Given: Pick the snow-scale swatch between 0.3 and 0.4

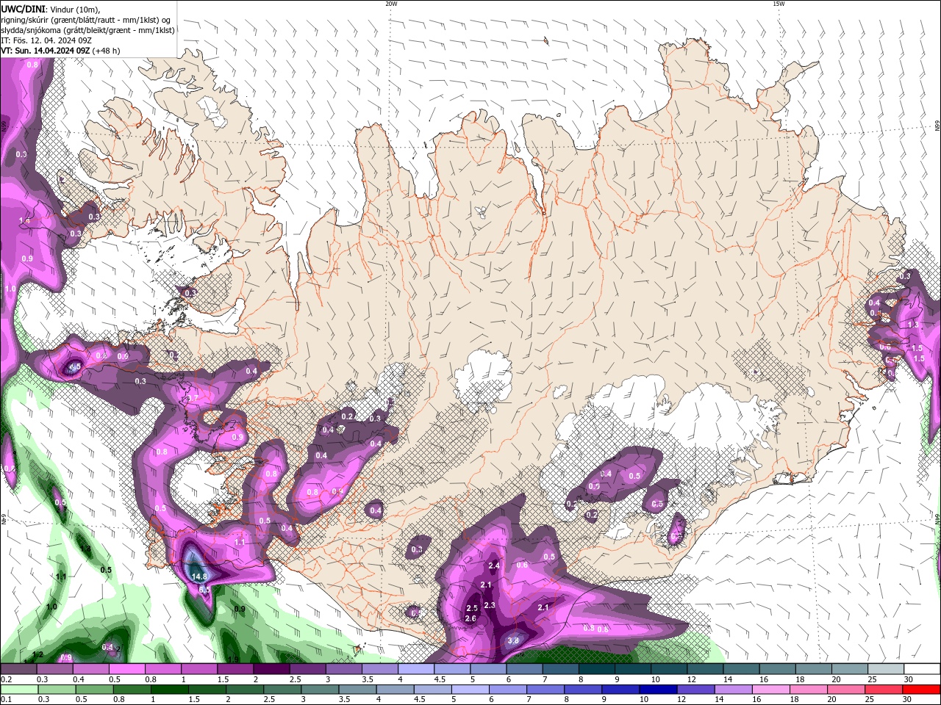Looking at the screenshot, I should click(54, 669).
